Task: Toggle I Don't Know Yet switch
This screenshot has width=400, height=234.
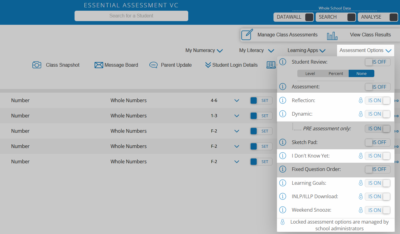Action: 377,156
